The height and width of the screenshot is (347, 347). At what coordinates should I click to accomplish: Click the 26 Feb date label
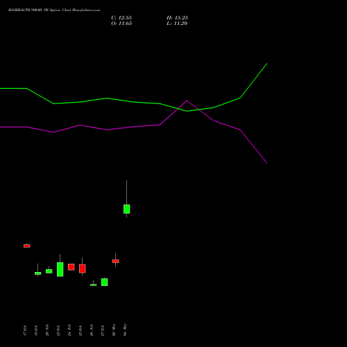click(x=92, y=330)
